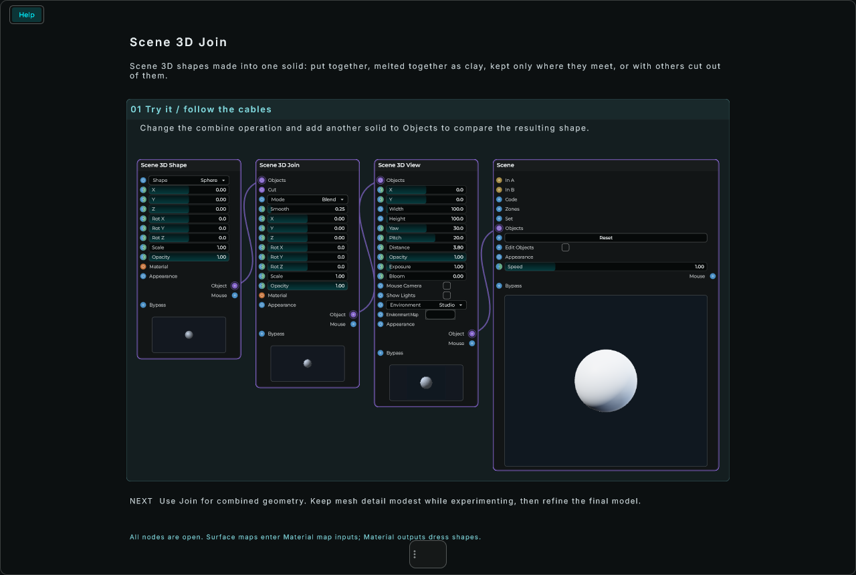Open the Mode dropdown showing Blend
Viewport: 856px width, 575px height.
(x=308, y=199)
